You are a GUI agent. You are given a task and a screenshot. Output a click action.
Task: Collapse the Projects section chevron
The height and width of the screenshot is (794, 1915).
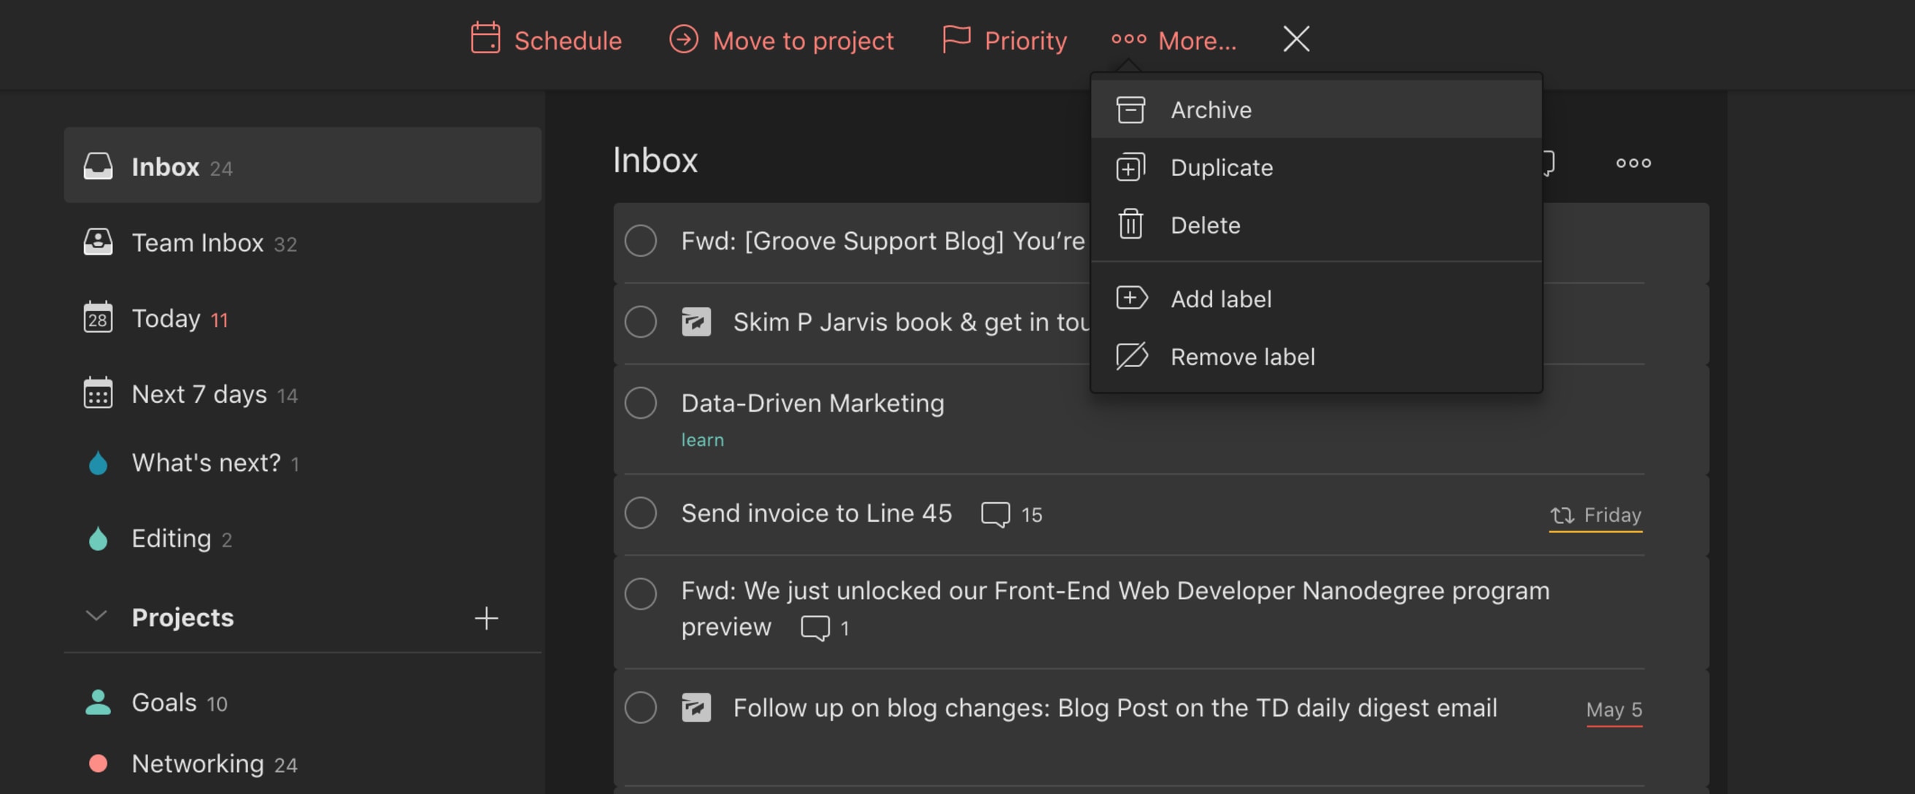tap(96, 617)
